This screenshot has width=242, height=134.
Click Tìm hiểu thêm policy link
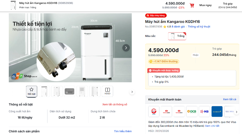(123, 131)
